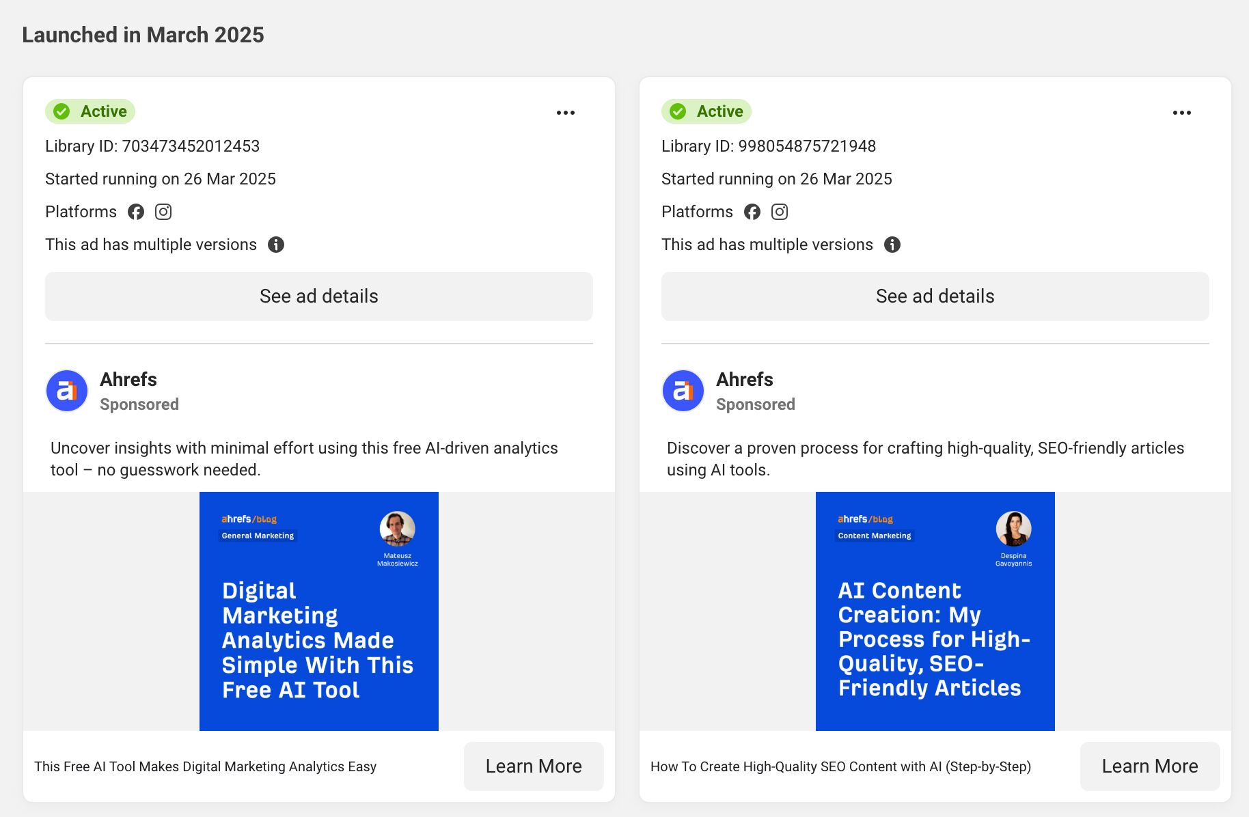
Task: Click the Active status badge on second ad
Action: pos(706,111)
